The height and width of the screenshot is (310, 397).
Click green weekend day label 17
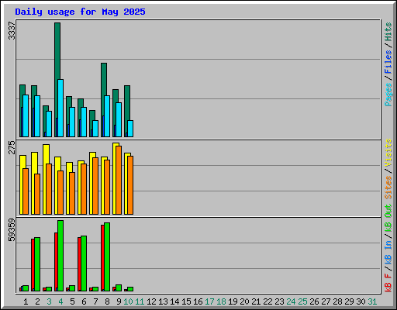[209, 301]
